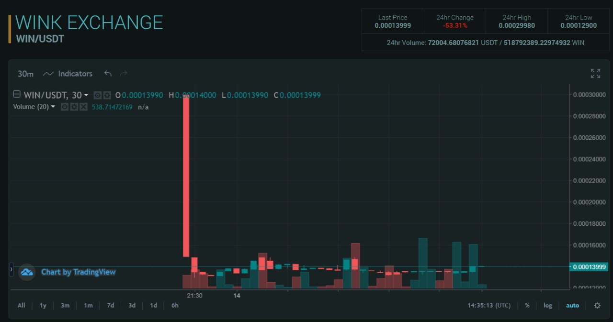Click the redo arrow icon

pyautogui.click(x=124, y=73)
